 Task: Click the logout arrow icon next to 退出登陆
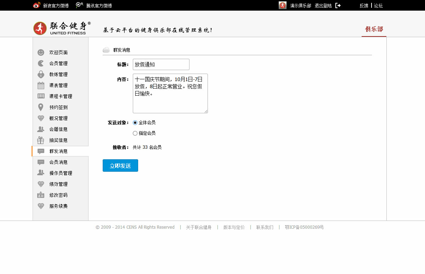tap(338, 6)
